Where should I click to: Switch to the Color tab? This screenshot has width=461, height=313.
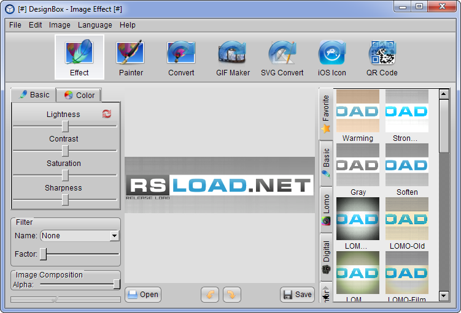[79, 95]
